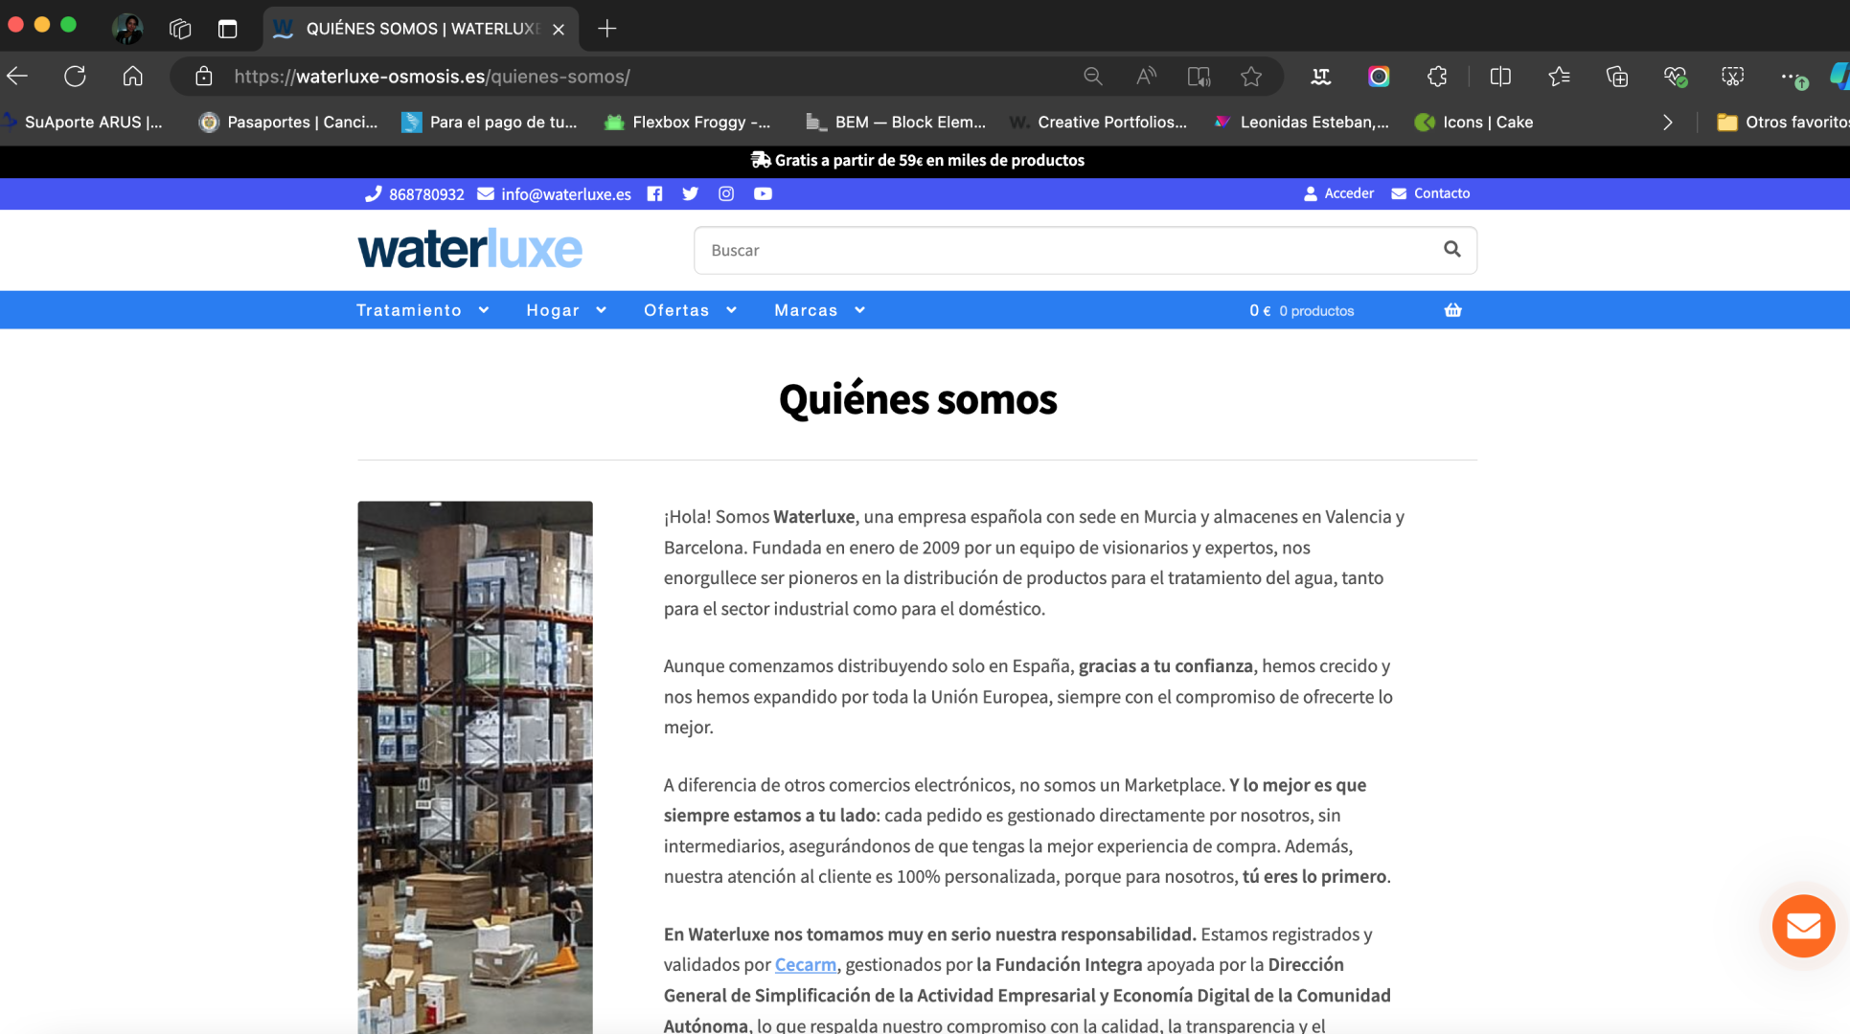Open Split screen view
This screenshot has height=1034, width=1850.
pyautogui.click(x=1500, y=77)
